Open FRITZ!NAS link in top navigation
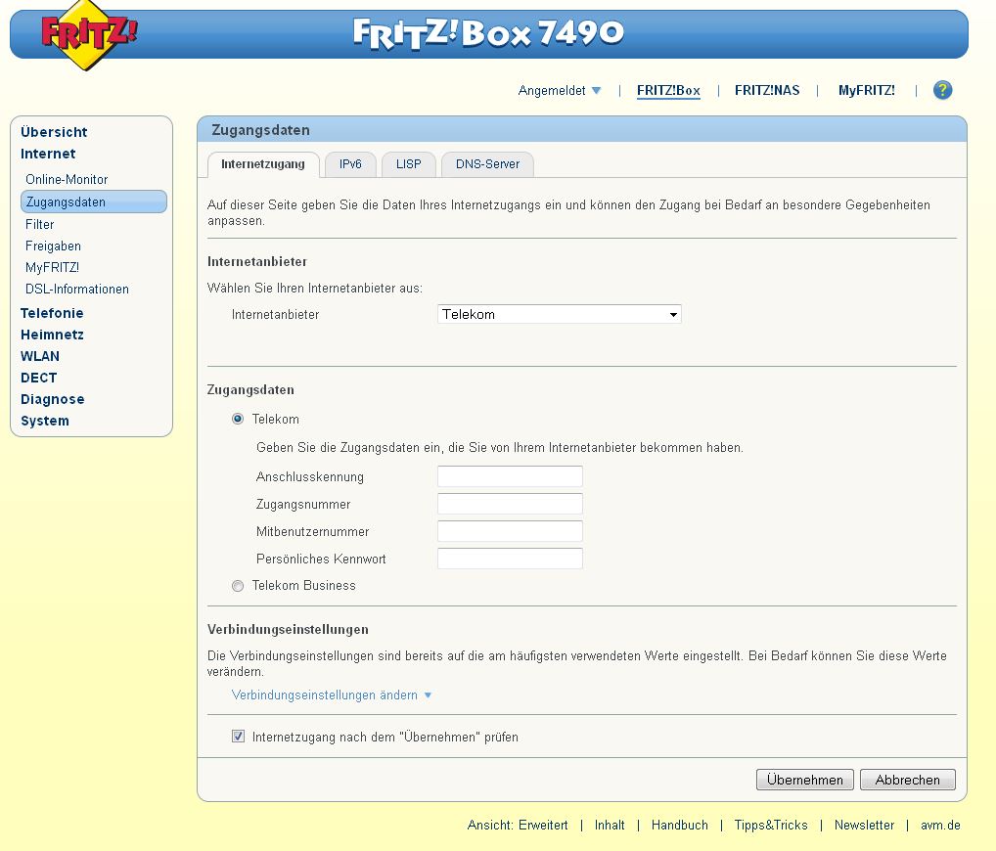The image size is (996, 851). coord(767,91)
